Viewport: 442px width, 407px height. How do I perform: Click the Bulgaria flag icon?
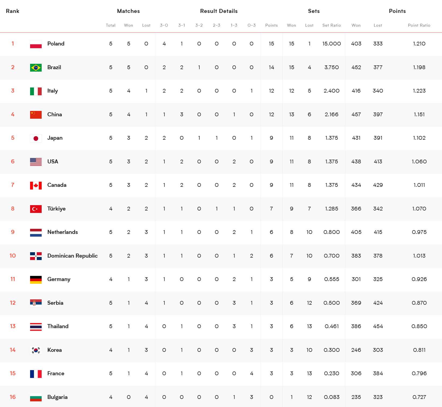pos(36,397)
